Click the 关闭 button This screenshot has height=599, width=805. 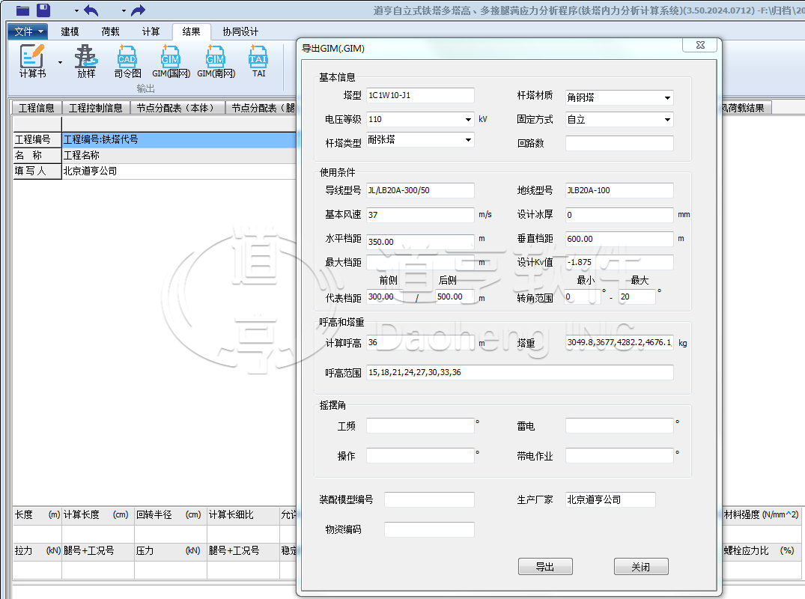(x=641, y=567)
